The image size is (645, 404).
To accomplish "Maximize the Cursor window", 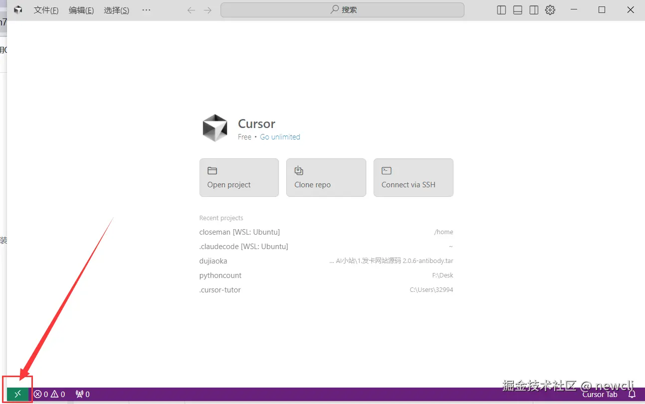I will click(602, 10).
